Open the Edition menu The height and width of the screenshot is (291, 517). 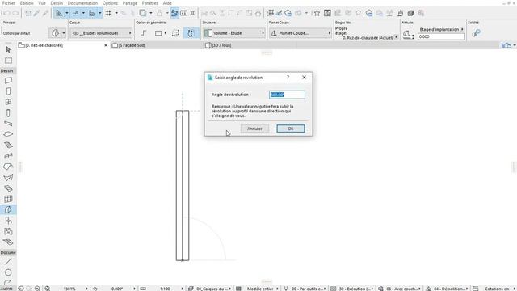click(27, 3)
